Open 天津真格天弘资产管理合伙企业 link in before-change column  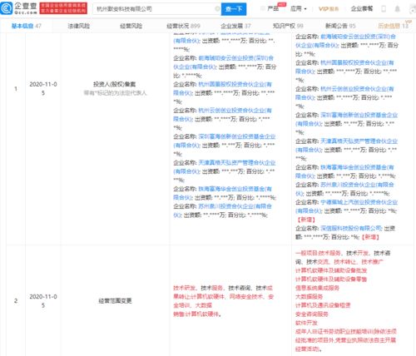point(225,167)
